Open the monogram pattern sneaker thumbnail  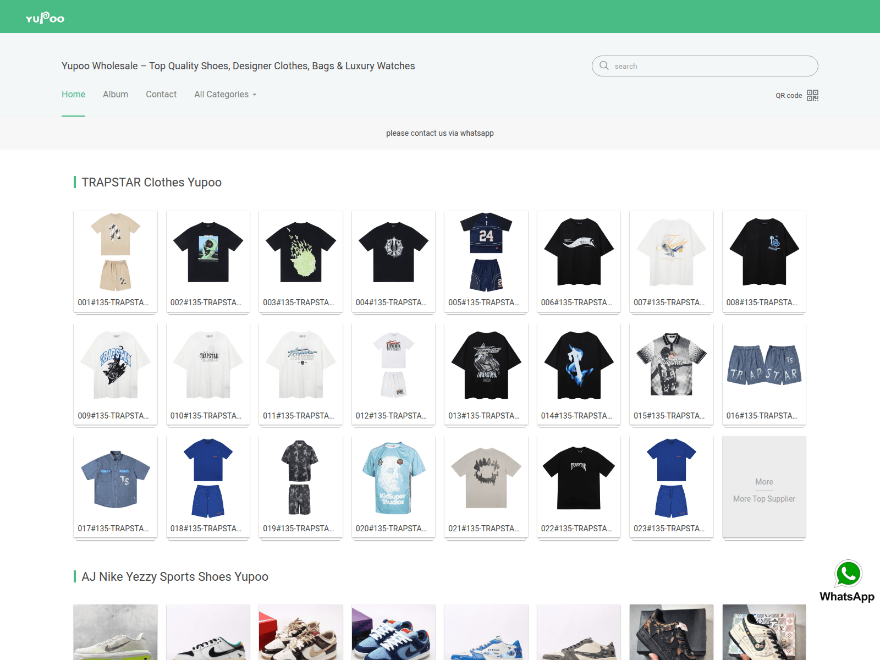[764, 632]
